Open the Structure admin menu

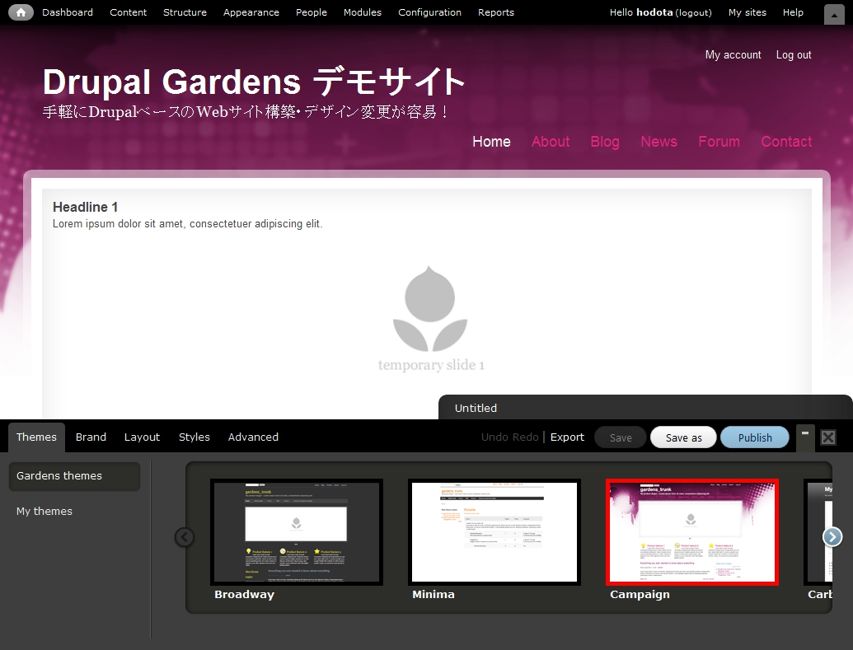coord(185,12)
